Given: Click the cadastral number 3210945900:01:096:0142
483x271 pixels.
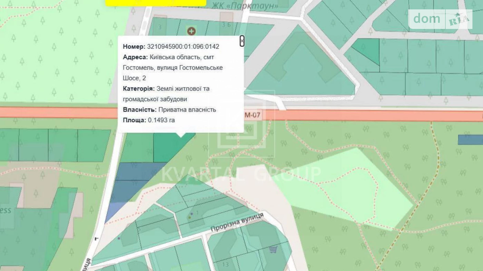Looking at the screenshot, I should click(183, 47).
